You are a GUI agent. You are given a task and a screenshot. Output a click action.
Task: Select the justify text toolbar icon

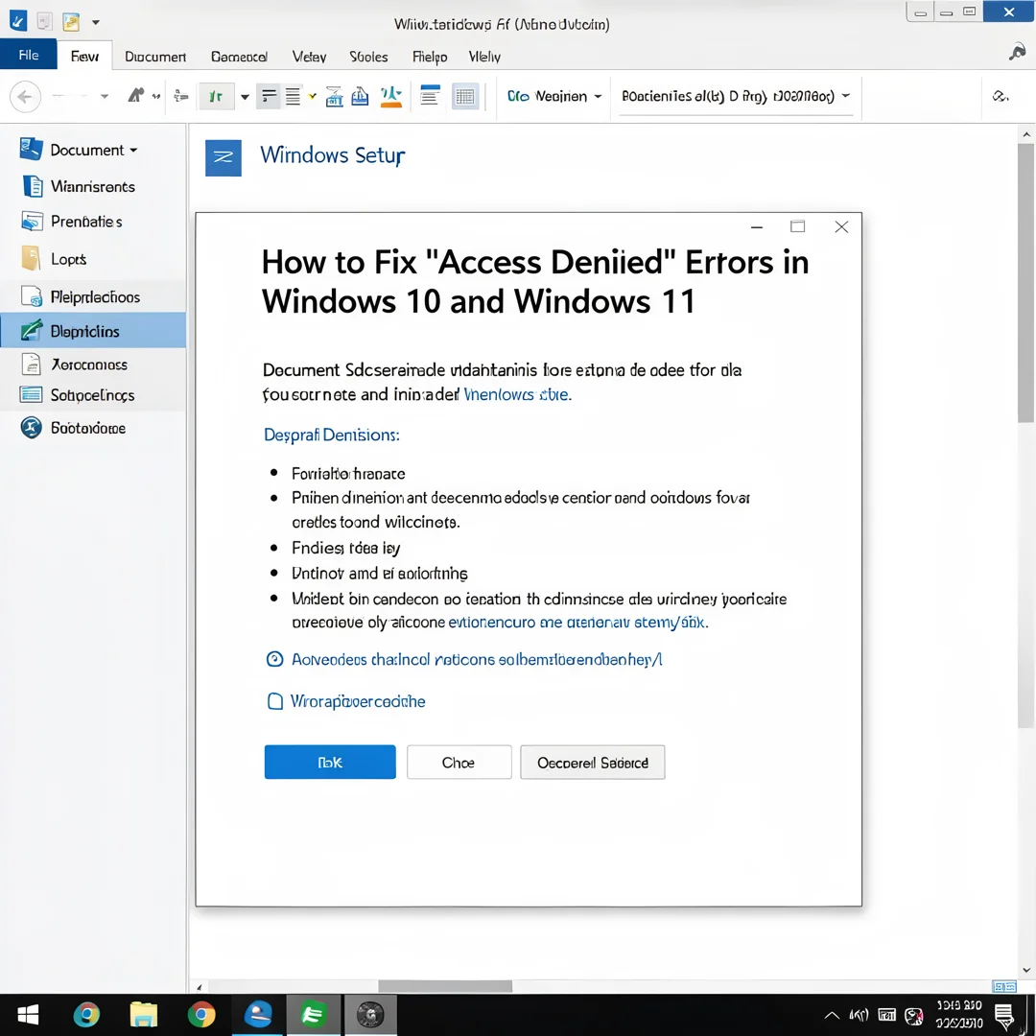pos(293,97)
